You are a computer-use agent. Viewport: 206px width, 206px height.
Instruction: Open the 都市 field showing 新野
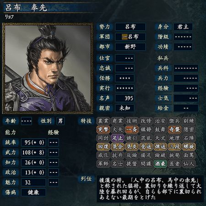click(130, 47)
